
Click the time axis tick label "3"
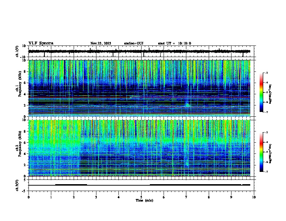coord(96,197)
